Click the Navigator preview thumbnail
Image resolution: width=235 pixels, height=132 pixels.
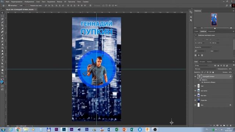point(214,19)
